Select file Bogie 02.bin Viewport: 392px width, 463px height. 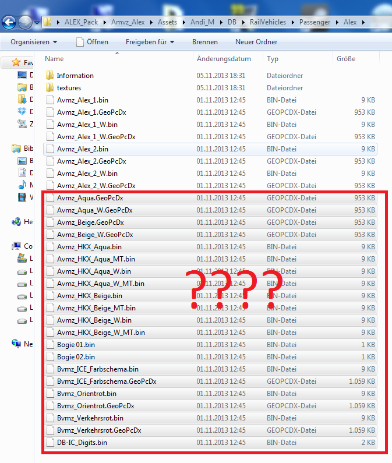click(x=210, y=356)
